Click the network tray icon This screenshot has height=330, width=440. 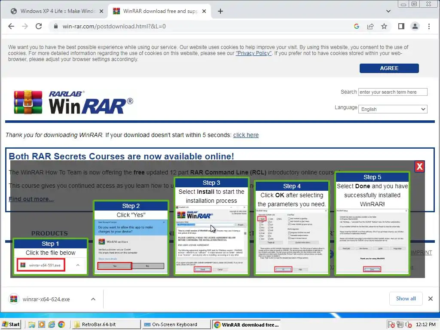[x=400, y=325]
